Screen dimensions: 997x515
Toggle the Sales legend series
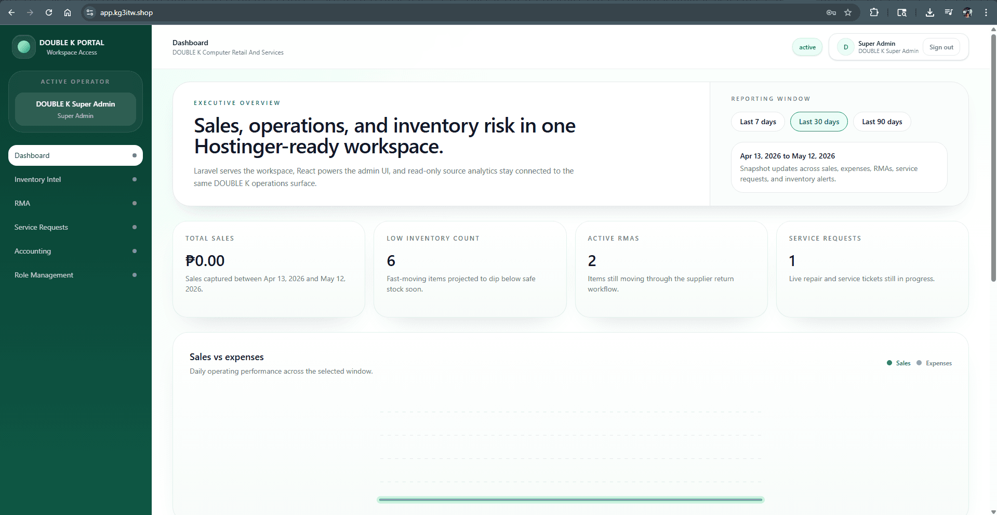coord(899,363)
